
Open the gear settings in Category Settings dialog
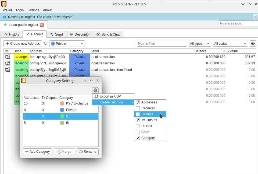pos(95,90)
